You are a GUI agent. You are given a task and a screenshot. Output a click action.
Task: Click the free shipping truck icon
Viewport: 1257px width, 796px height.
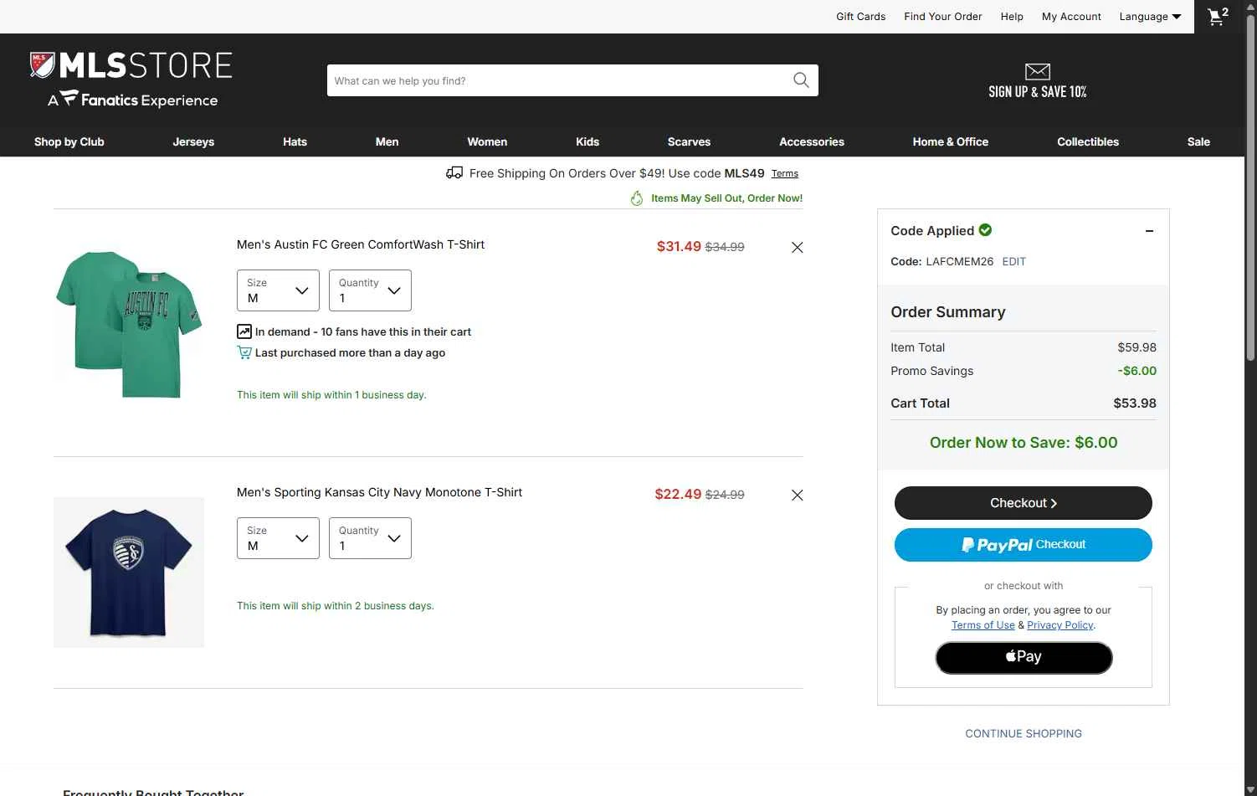tap(454, 173)
